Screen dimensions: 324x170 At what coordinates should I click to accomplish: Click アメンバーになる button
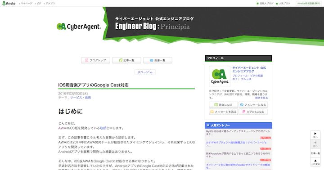(253, 105)
